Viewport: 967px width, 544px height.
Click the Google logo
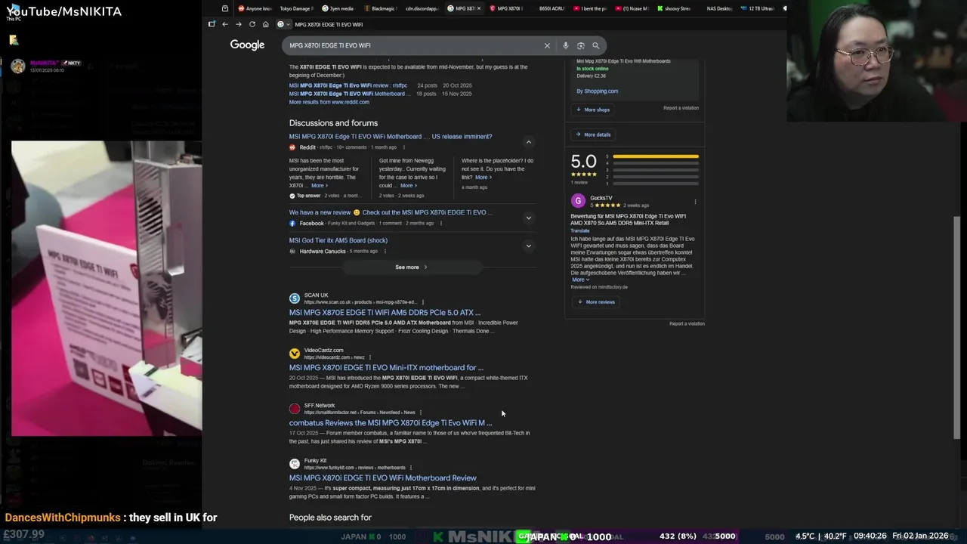[247, 45]
